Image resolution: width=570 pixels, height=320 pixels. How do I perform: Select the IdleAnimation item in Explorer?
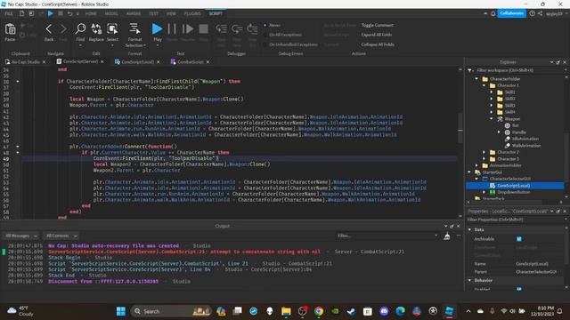tap(525, 139)
